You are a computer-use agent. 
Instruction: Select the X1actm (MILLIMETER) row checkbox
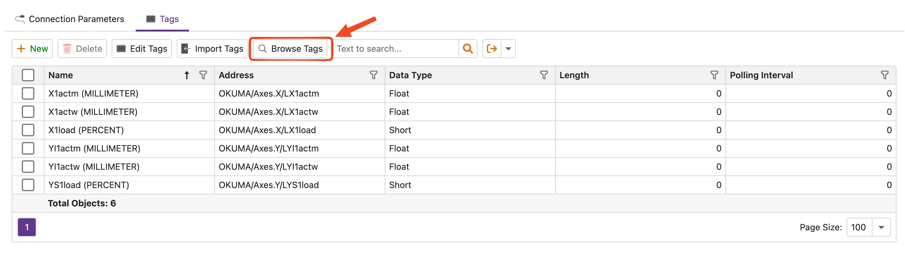[28, 93]
